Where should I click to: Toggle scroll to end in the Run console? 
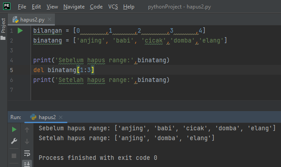click(x=27, y=164)
